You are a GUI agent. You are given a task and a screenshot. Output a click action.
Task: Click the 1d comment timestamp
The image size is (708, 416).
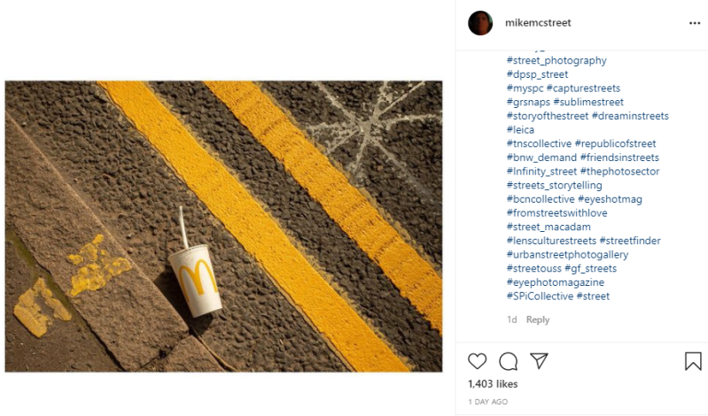tap(511, 320)
